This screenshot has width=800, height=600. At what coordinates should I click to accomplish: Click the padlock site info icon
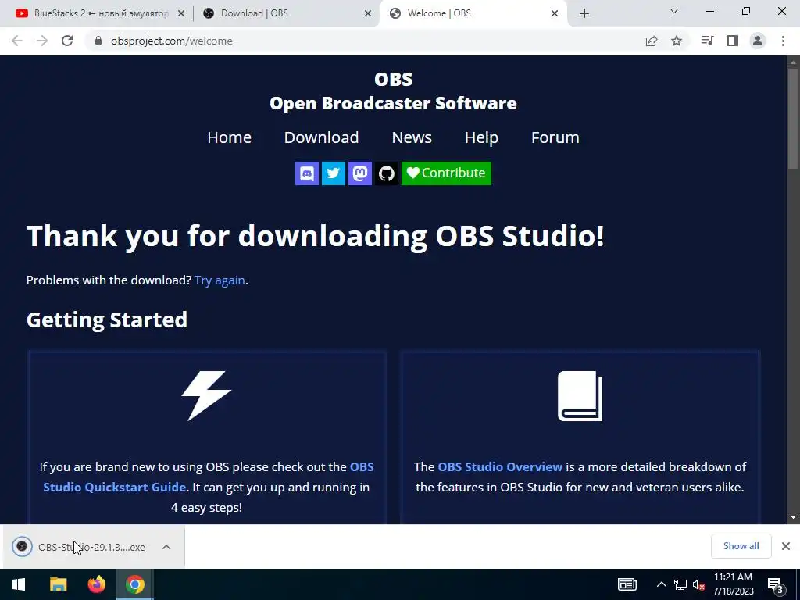coord(98,41)
